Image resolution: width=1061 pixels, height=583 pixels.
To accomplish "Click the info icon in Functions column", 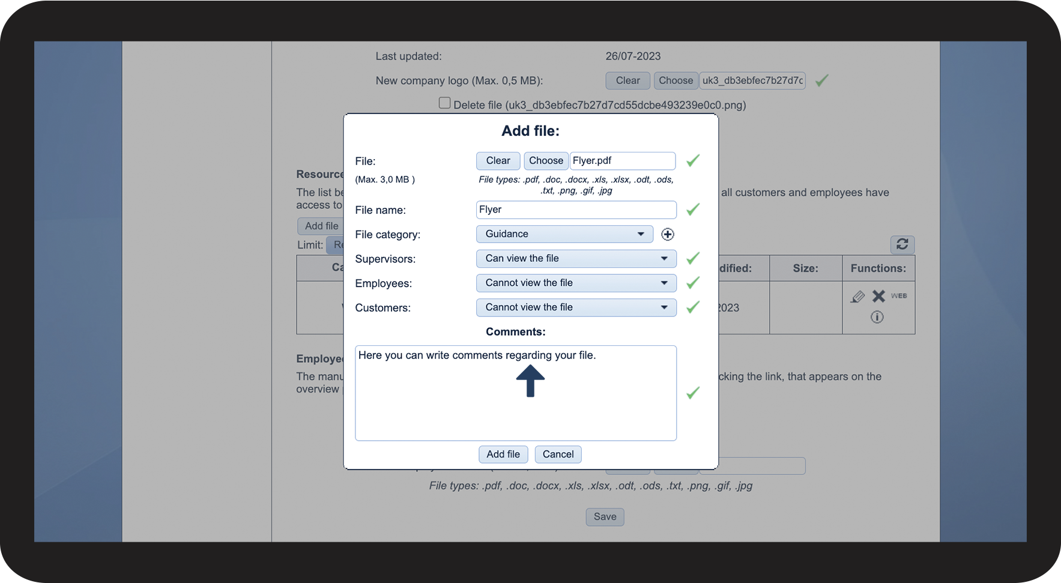I will point(877,317).
